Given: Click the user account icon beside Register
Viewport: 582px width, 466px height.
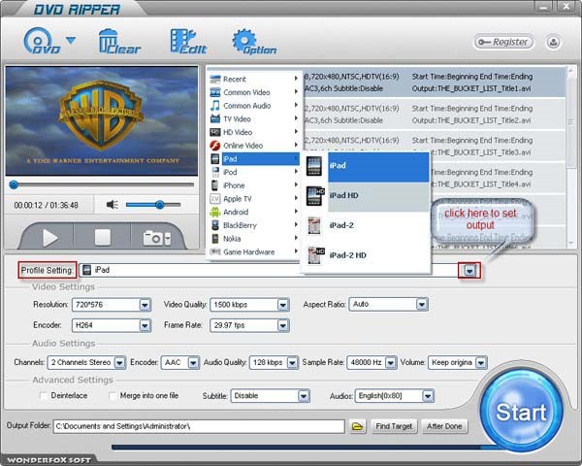Looking at the screenshot, I should tap(553, 42).
